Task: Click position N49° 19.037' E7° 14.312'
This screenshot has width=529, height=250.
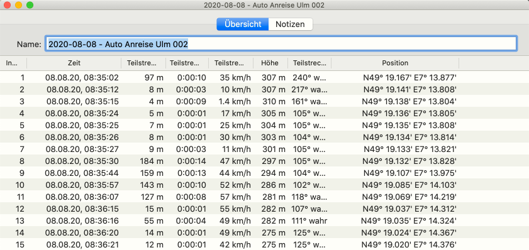Action: pos(409,209)
